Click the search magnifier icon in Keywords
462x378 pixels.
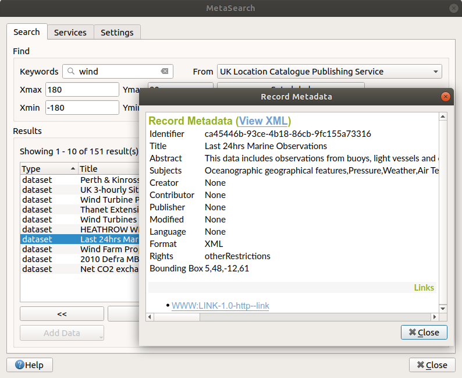[71, 72]
